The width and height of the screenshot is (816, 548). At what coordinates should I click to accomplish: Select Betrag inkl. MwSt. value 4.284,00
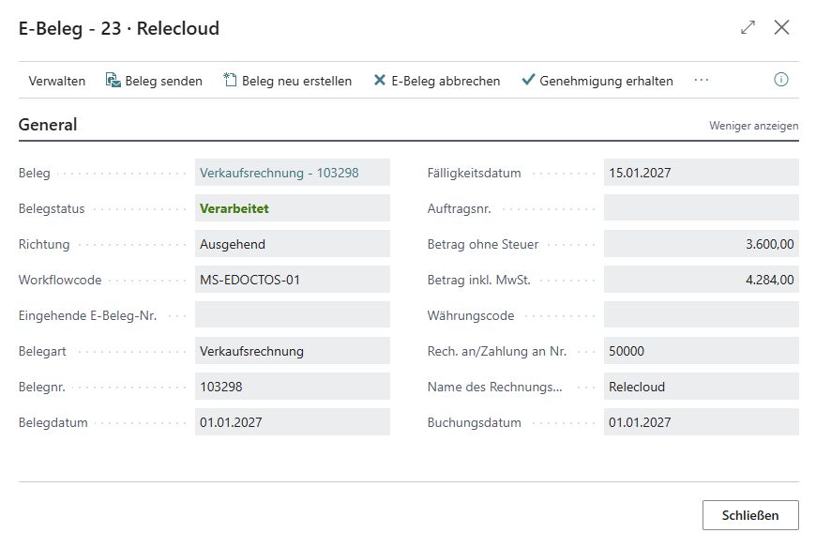(702, 280)
